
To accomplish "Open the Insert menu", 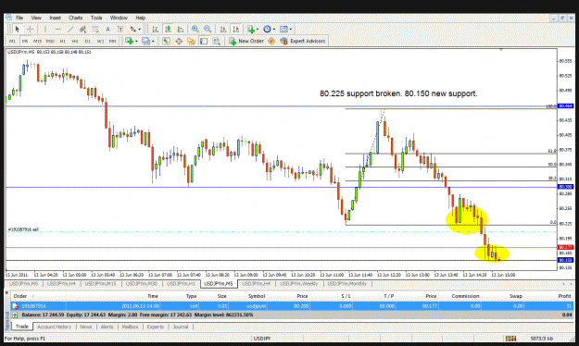I will 55,18.
